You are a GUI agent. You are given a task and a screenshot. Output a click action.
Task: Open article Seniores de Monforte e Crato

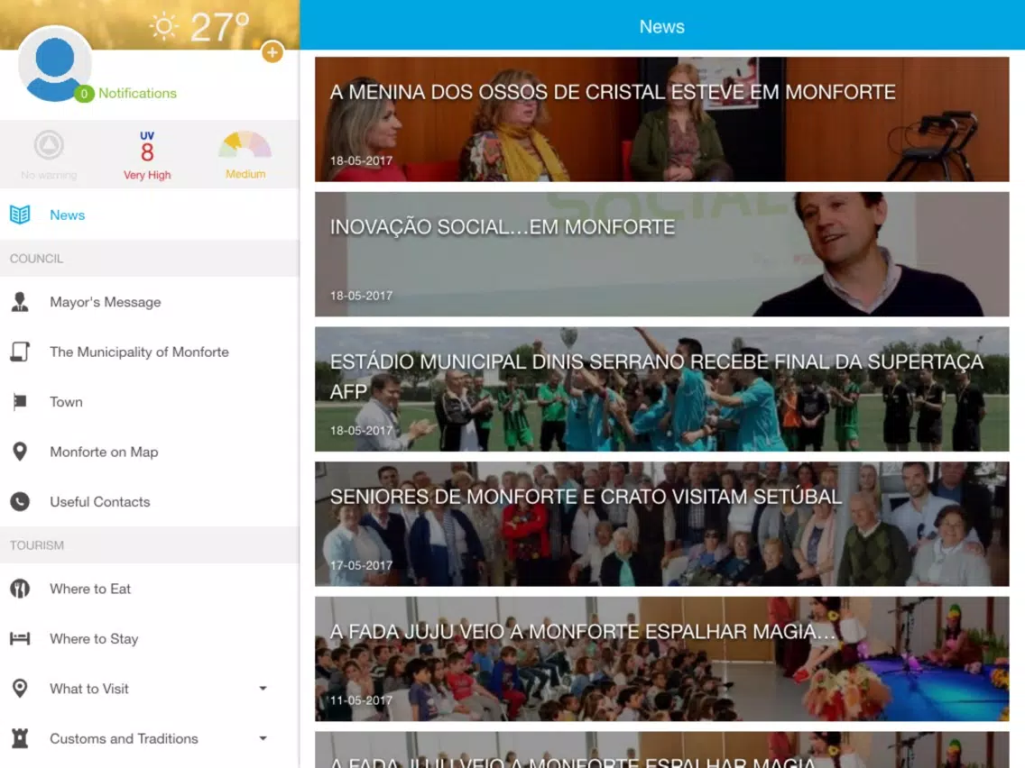661,524
